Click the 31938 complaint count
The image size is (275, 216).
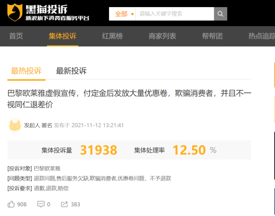pos(98,150)
